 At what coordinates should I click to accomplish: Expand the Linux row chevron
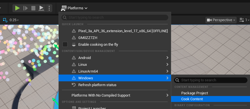pyautogui.click(x=167, y=64)
